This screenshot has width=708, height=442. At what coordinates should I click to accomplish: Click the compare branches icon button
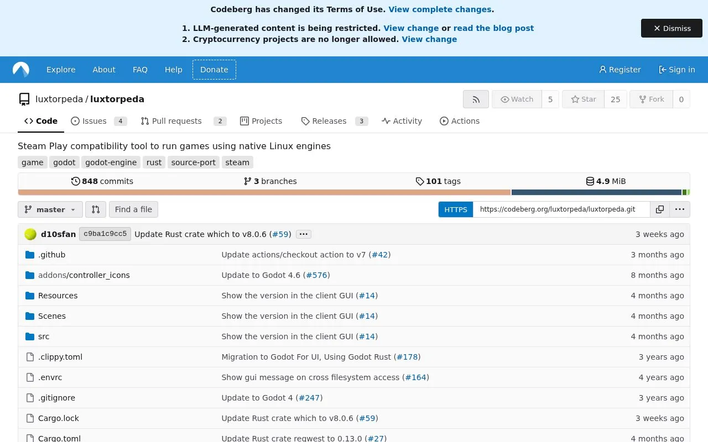click(96, 209)
